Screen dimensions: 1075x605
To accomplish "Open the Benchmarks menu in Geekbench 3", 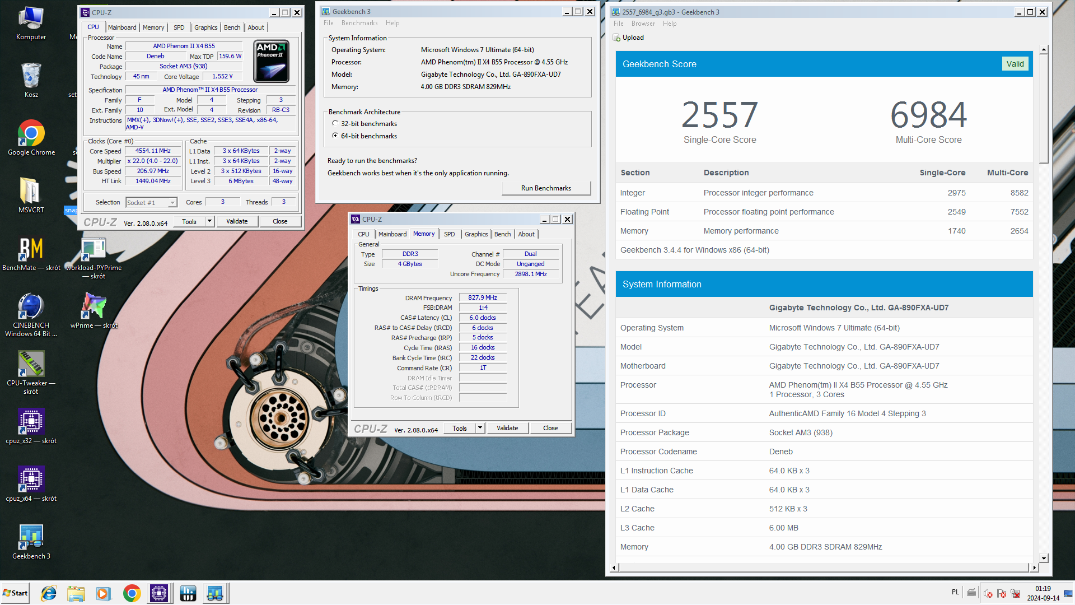I will click(359, 23).
